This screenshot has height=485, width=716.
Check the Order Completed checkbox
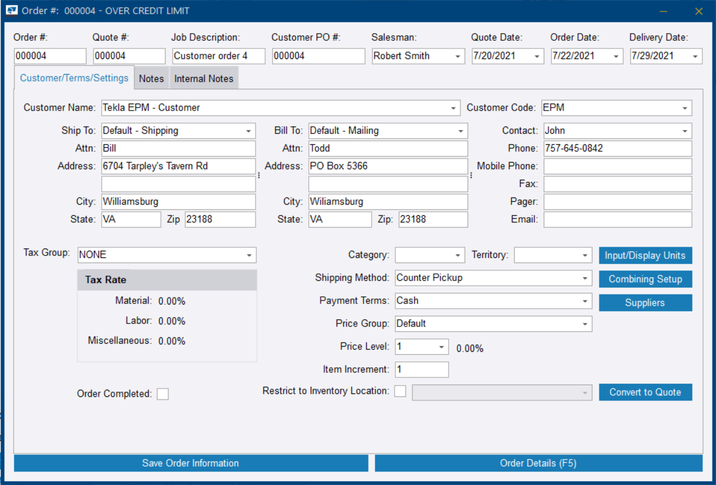(163, 394)
